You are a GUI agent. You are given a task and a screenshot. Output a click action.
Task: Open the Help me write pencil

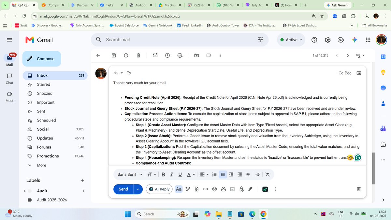click(188, 189)
